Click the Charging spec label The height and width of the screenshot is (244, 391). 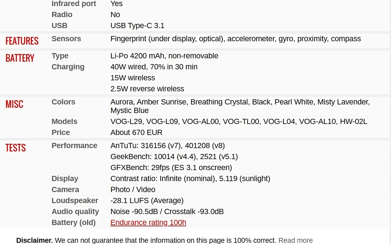click(x=68, y=67)
